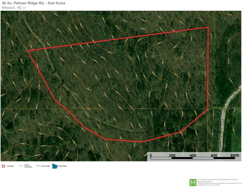Click the 0 mark on scale bar
Image resolution: width=242 pixels, height=187 pixels.
[151, 155]
